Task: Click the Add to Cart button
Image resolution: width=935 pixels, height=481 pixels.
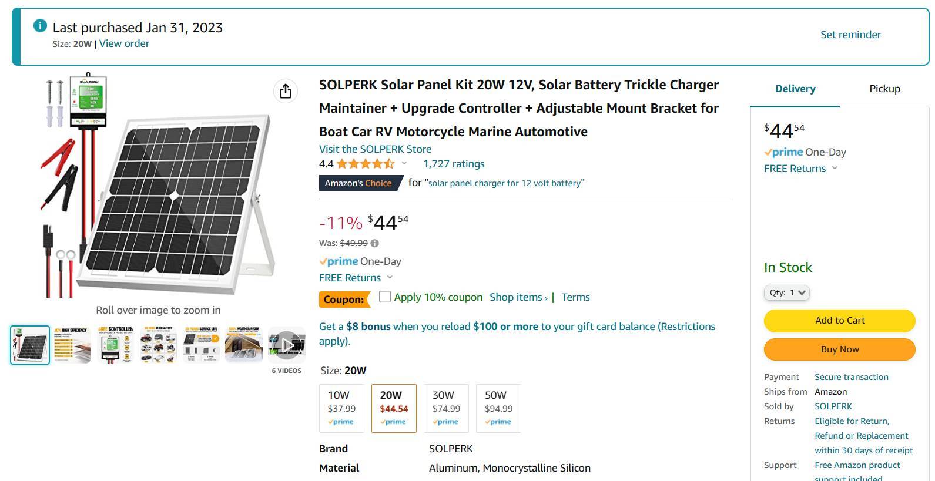Action: [839, 320]
